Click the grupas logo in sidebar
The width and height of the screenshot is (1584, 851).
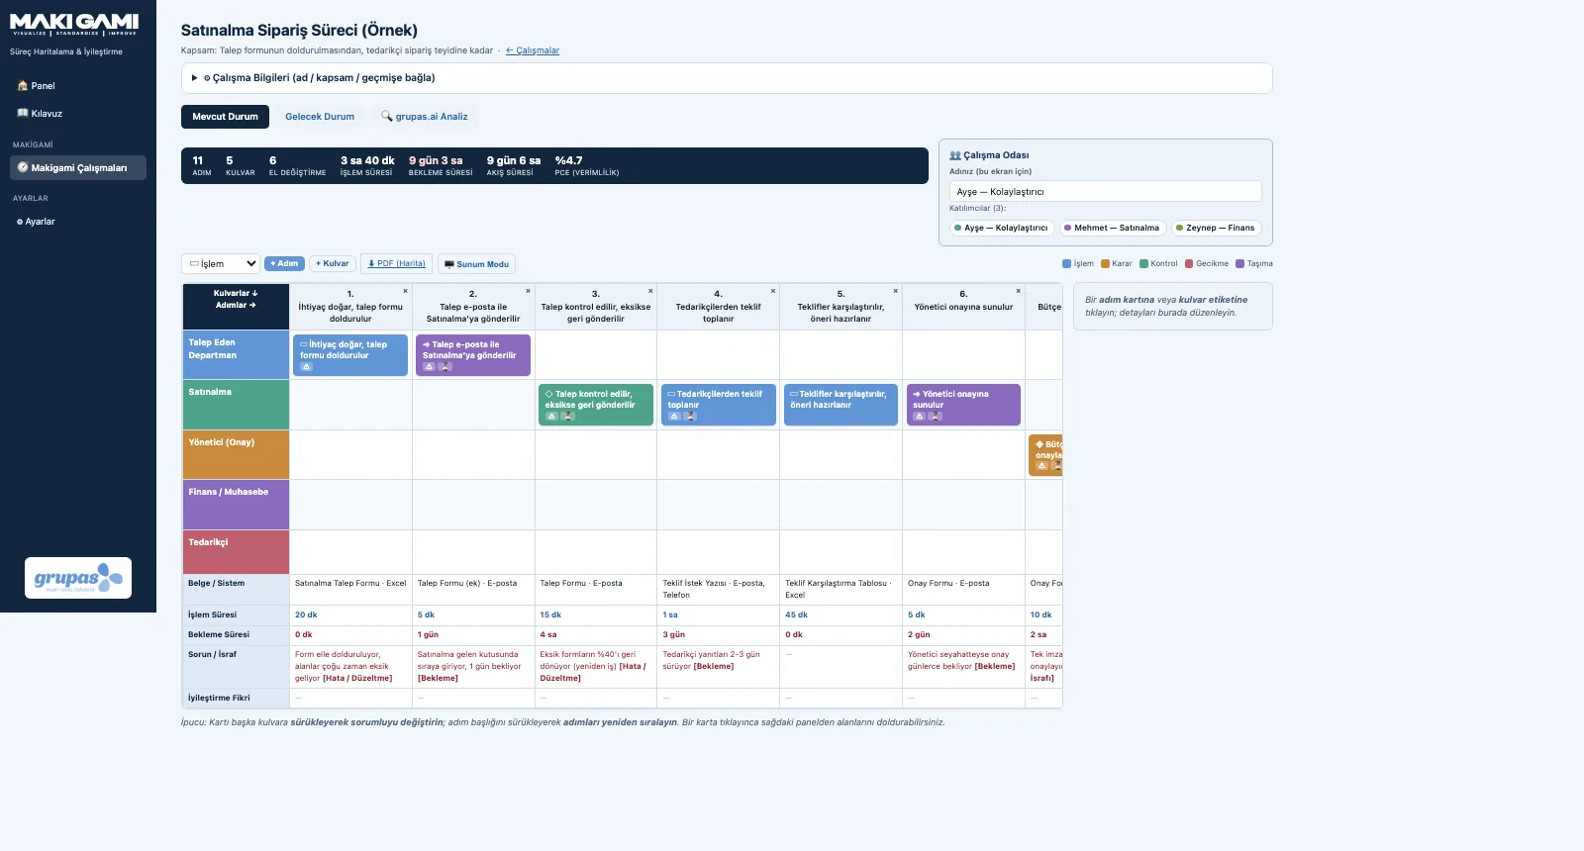(x=78, y=578)
